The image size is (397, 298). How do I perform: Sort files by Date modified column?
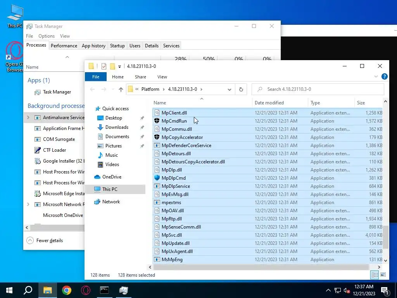[280, 102]
